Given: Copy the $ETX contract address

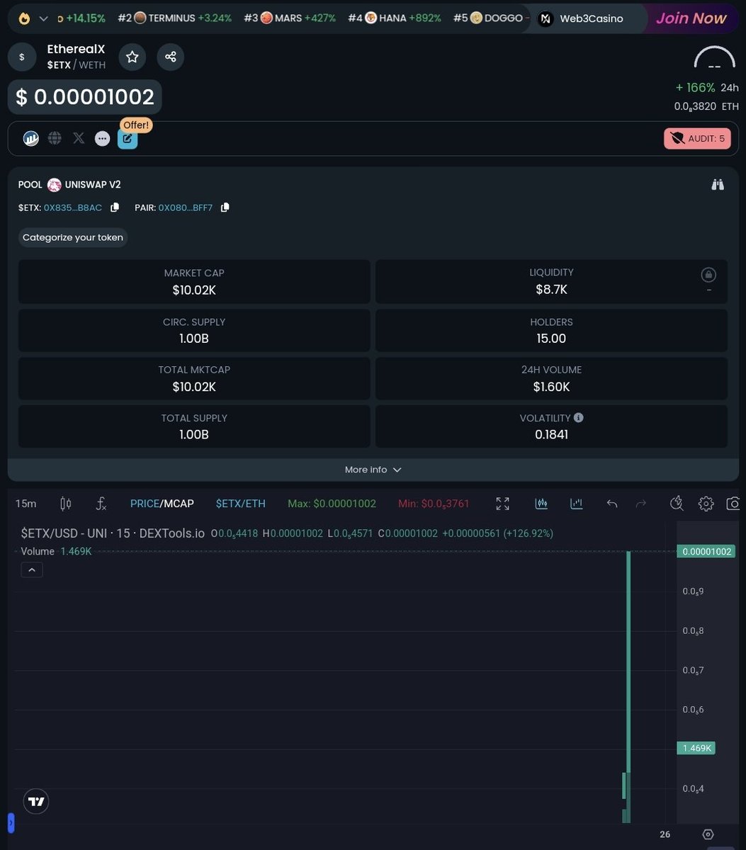Looking at the screenshot, I should click(115, 208).
